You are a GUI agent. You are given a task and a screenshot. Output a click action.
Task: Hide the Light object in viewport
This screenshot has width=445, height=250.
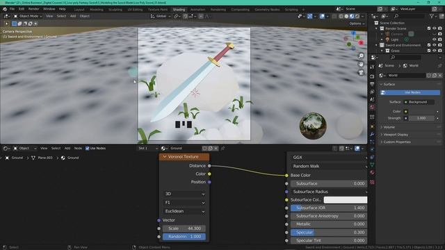434,40
